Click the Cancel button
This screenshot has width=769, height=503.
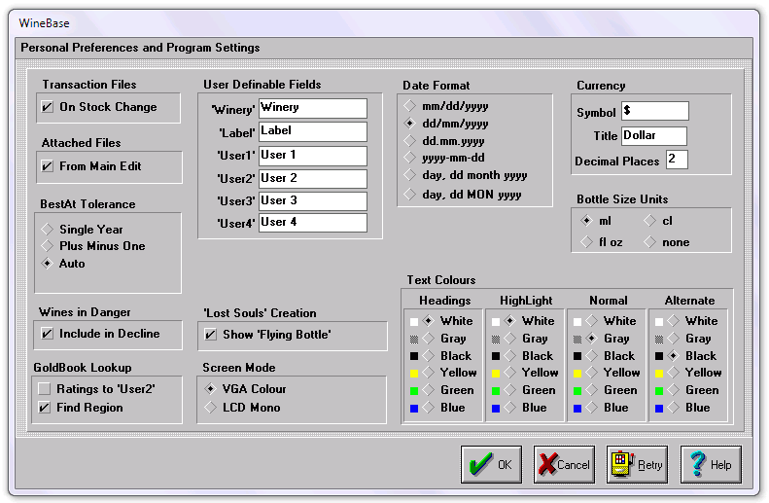(x=564, y=464)
